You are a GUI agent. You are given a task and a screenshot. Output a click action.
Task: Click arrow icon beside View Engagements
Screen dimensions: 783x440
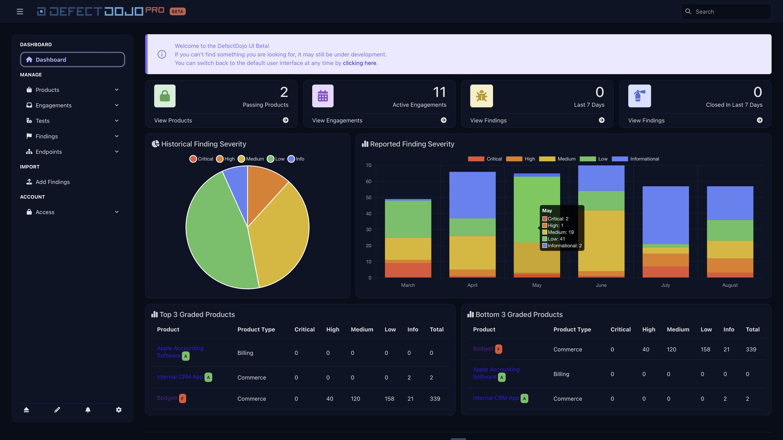click(443, 120)
